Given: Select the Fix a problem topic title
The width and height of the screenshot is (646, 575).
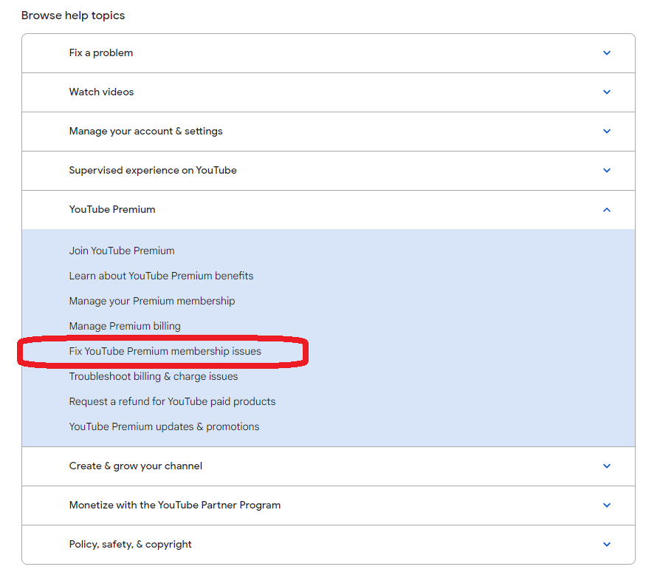Looking at the screenshot, I should pos(101,52).
